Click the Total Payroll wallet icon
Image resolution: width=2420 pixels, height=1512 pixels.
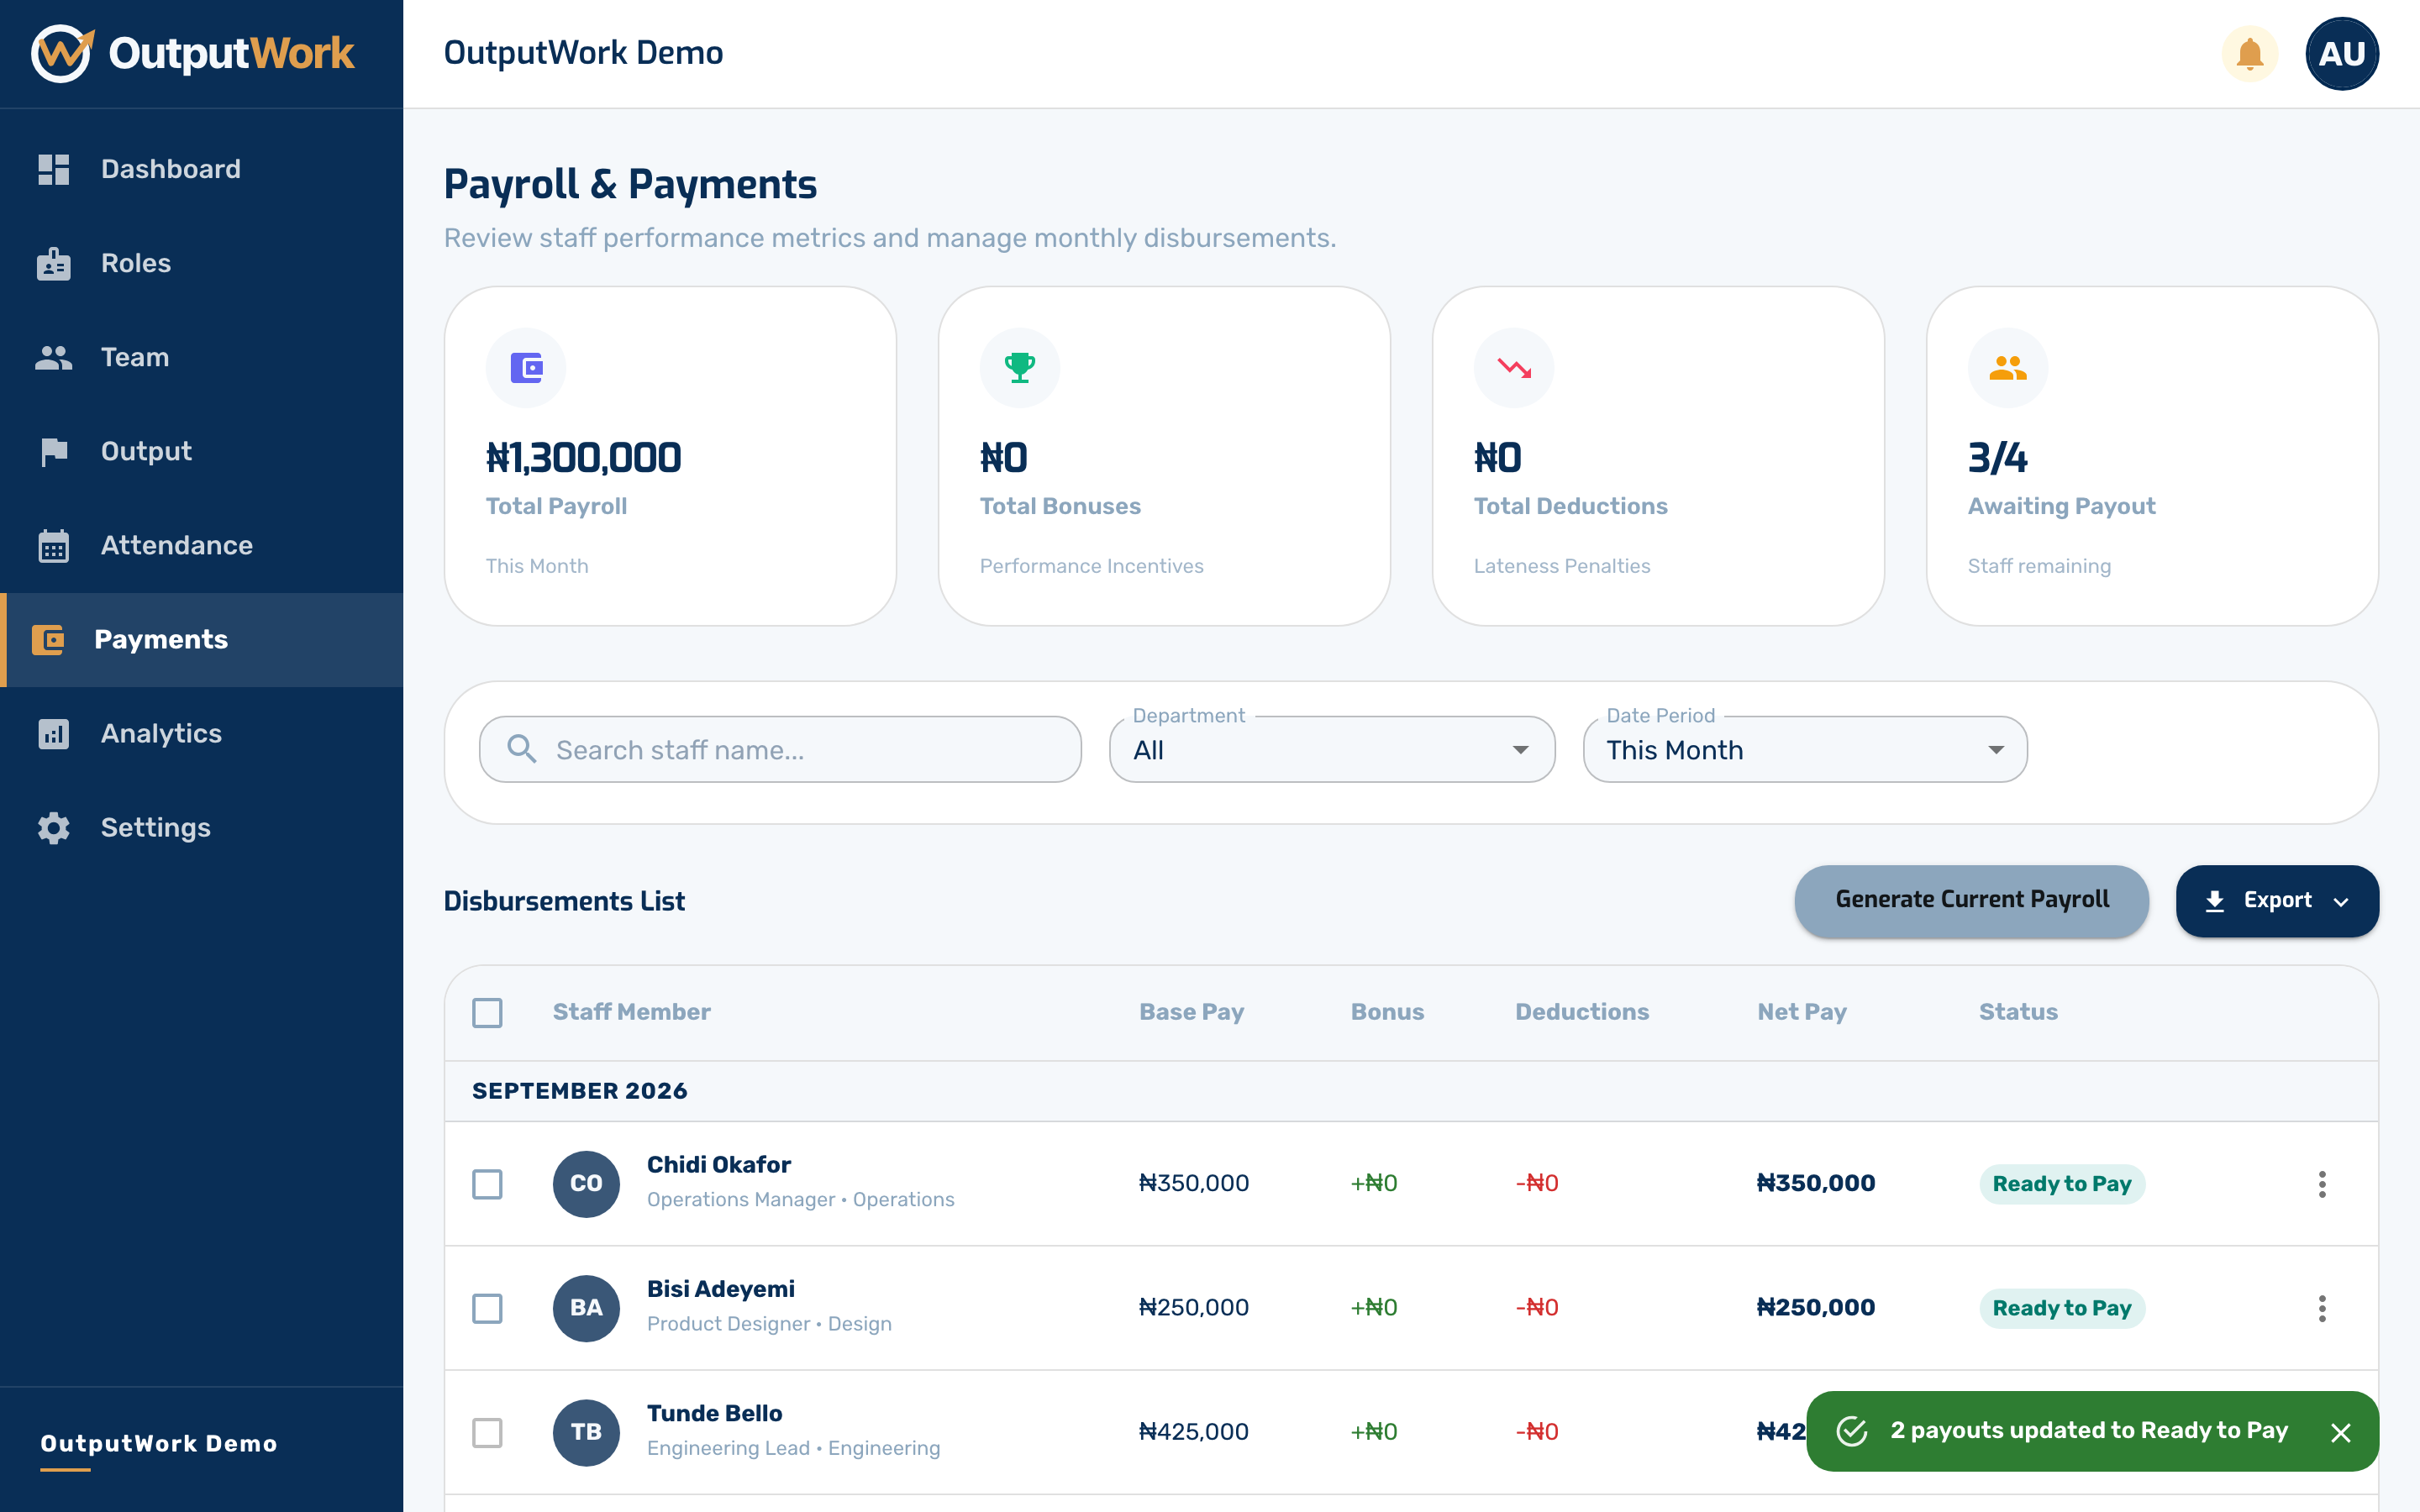click(x=526, y=368)
